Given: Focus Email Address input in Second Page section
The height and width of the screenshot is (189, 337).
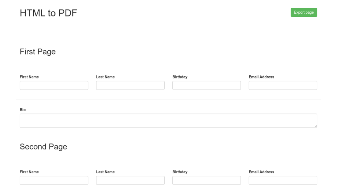Looking at the screenshot, I should [x=283, y=180].
